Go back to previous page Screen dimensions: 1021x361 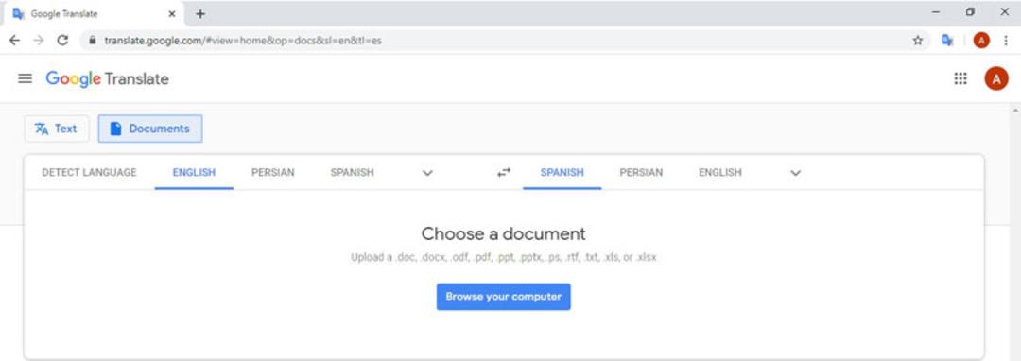click(14, 41)
